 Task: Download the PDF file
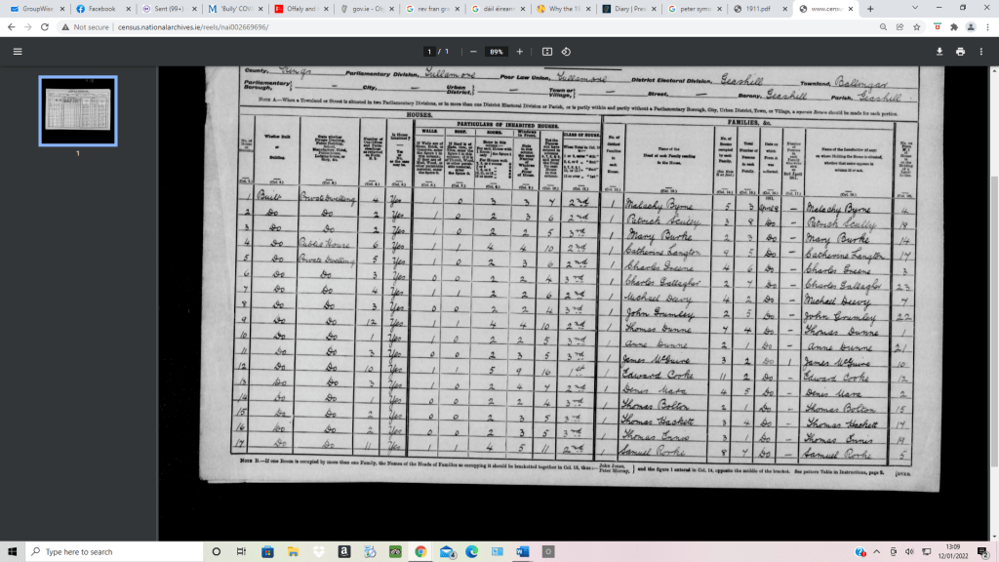(939, 51)
